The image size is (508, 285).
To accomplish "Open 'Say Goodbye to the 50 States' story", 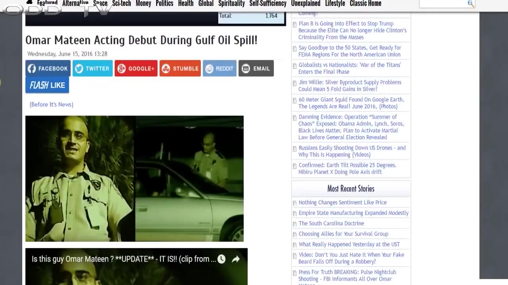I will 350,51.
